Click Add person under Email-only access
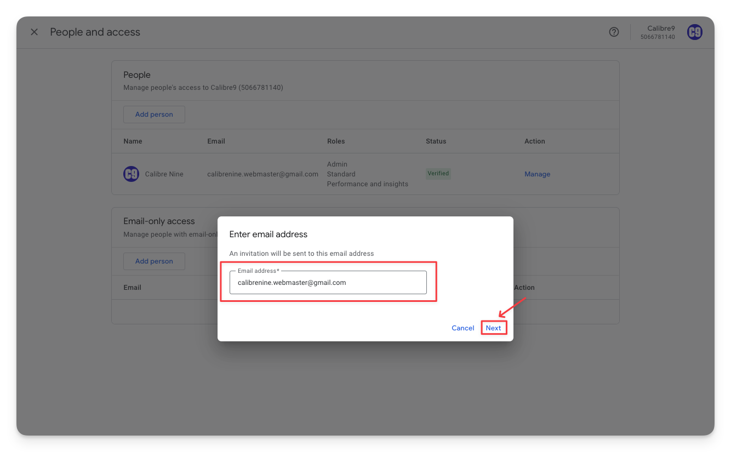The width and height of the screenshot is (731, 452). point(154,261)
